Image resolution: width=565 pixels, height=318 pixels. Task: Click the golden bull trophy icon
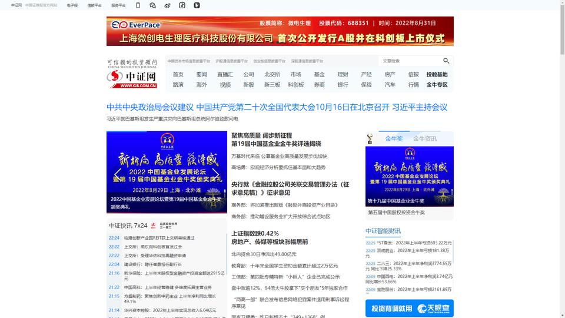pos(370,139)
